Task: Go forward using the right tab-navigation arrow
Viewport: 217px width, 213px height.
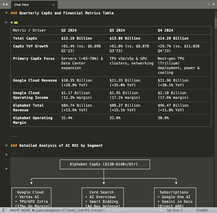Action: pyautogui.click(x=7, y=4)
